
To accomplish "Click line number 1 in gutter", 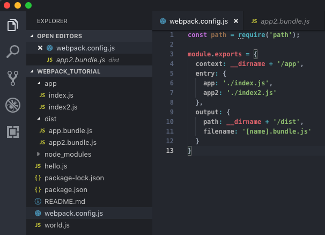I will pyautogui.click(x=172, y=35).
